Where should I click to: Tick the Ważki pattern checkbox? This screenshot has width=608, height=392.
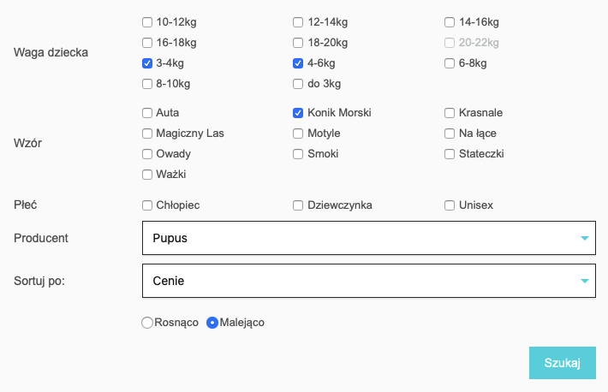click(147, 175)
